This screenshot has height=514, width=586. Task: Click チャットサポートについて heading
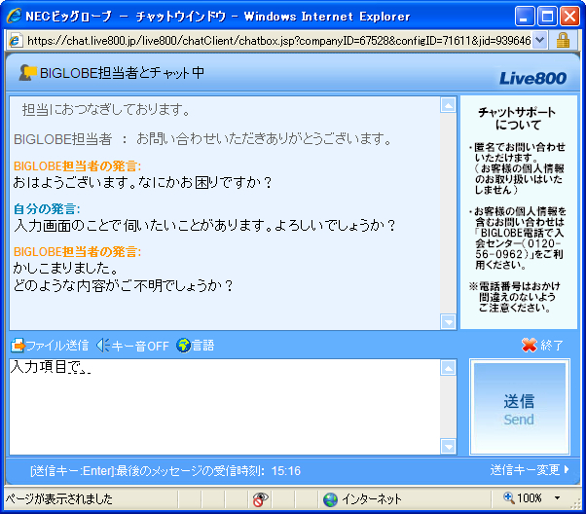517,118
